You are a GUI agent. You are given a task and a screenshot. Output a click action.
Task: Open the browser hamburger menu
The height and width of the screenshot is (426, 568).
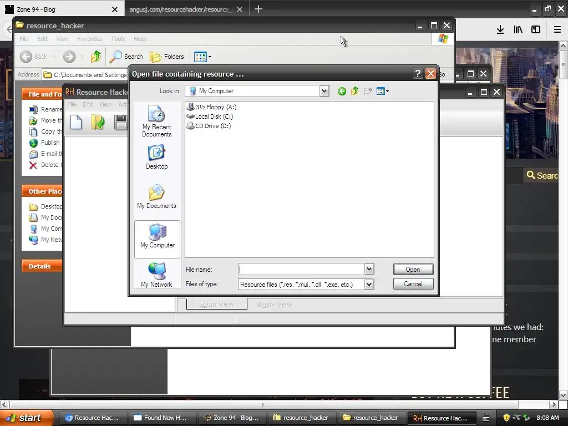click(557, 30)
